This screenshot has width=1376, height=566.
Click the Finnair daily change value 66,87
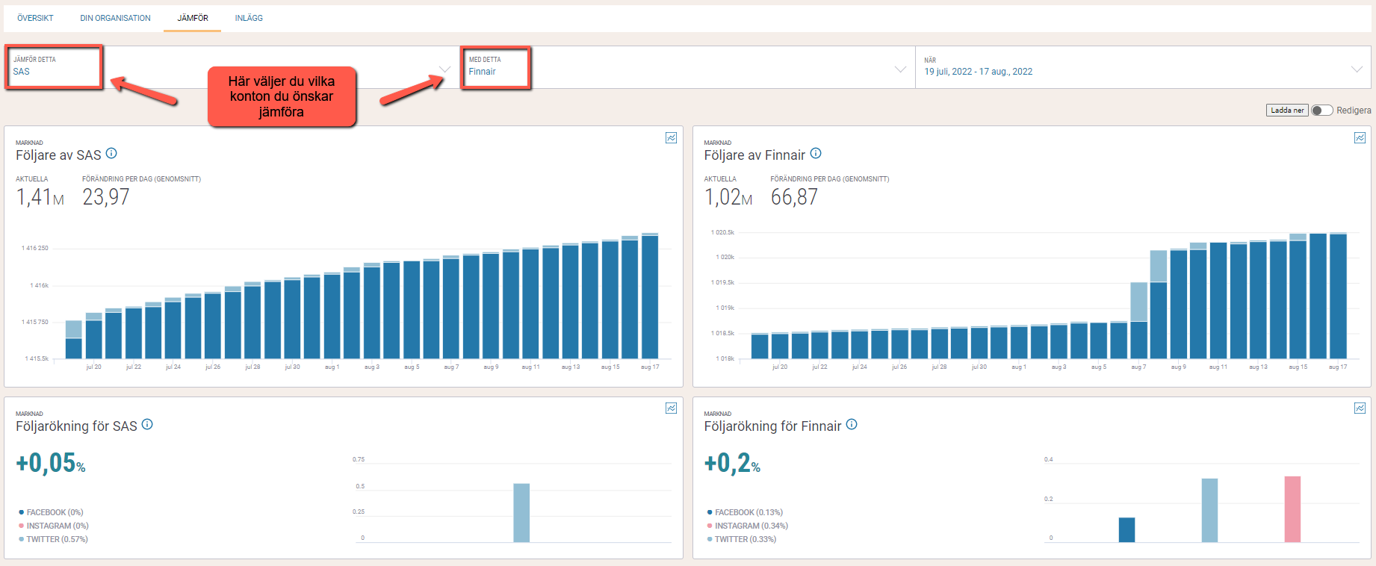tap(794, 197)
